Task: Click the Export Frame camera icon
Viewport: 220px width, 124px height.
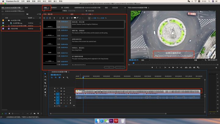Action: coord(194,67)
